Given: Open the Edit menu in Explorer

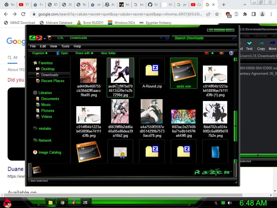Looking at the screenshot, I should point(43,46).
